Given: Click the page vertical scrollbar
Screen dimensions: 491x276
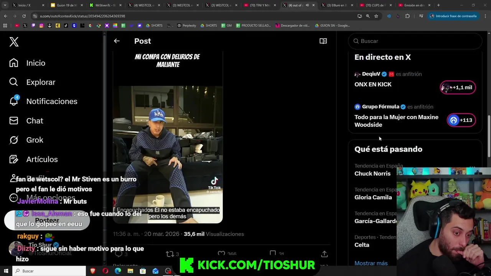Looking at the screenshot, I should 489,136.
